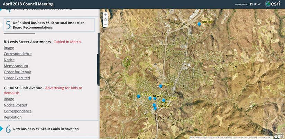Open the Memorandum link
The width and height of the screenshot is (285, 139).
(x=16, y=66)
